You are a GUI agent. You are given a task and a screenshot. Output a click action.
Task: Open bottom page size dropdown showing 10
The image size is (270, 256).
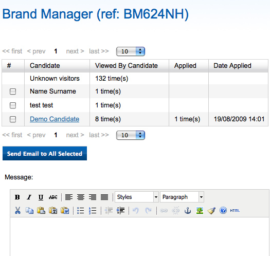point(131,135)
